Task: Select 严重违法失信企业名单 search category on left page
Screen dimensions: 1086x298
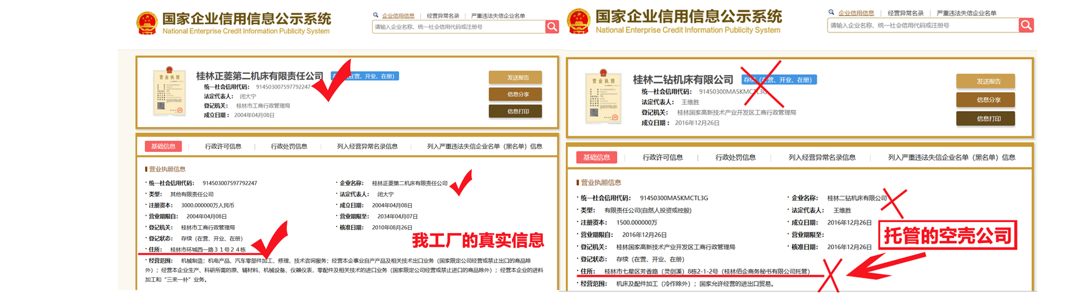Action: click(498, 16)
